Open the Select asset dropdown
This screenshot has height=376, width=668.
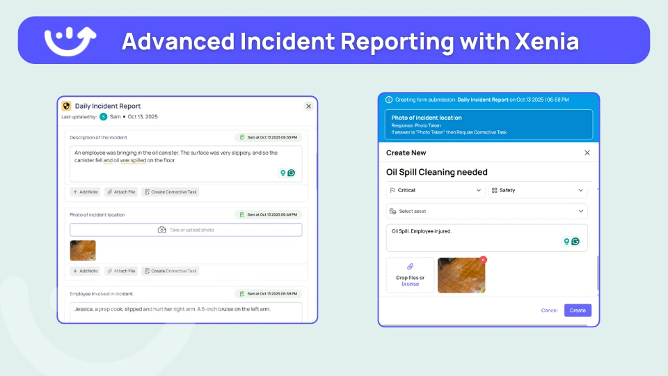click(x=486, y=212)
